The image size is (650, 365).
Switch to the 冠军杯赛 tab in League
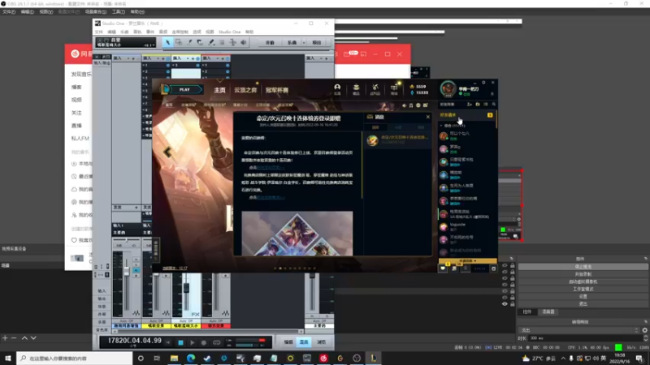pos(277,90)
